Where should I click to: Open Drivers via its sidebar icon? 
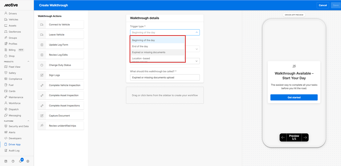[x=6, y=13]
